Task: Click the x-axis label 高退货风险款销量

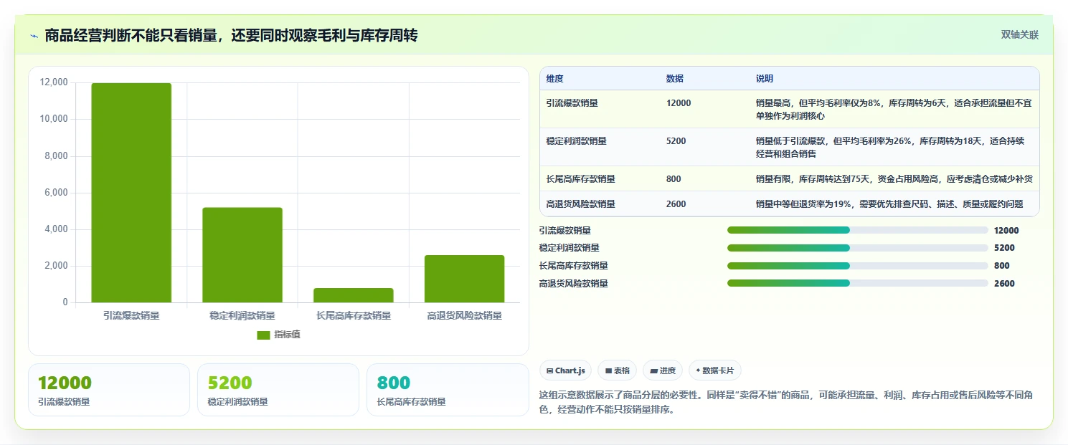Action: point(464,315)
